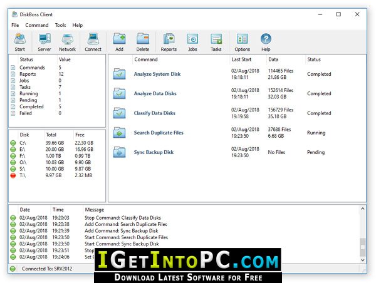This screenshot has width=376, height=283.
Task: Select the Analyze Data Disks command
Action: pyautogui.click(x=155, y=93)
